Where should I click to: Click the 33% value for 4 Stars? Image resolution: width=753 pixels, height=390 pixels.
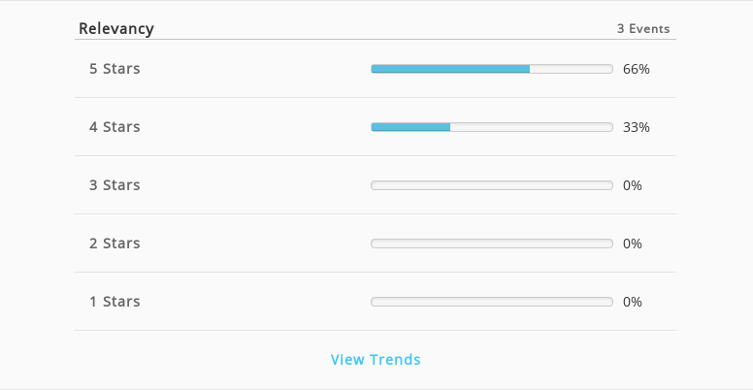(x=637, y=127)
